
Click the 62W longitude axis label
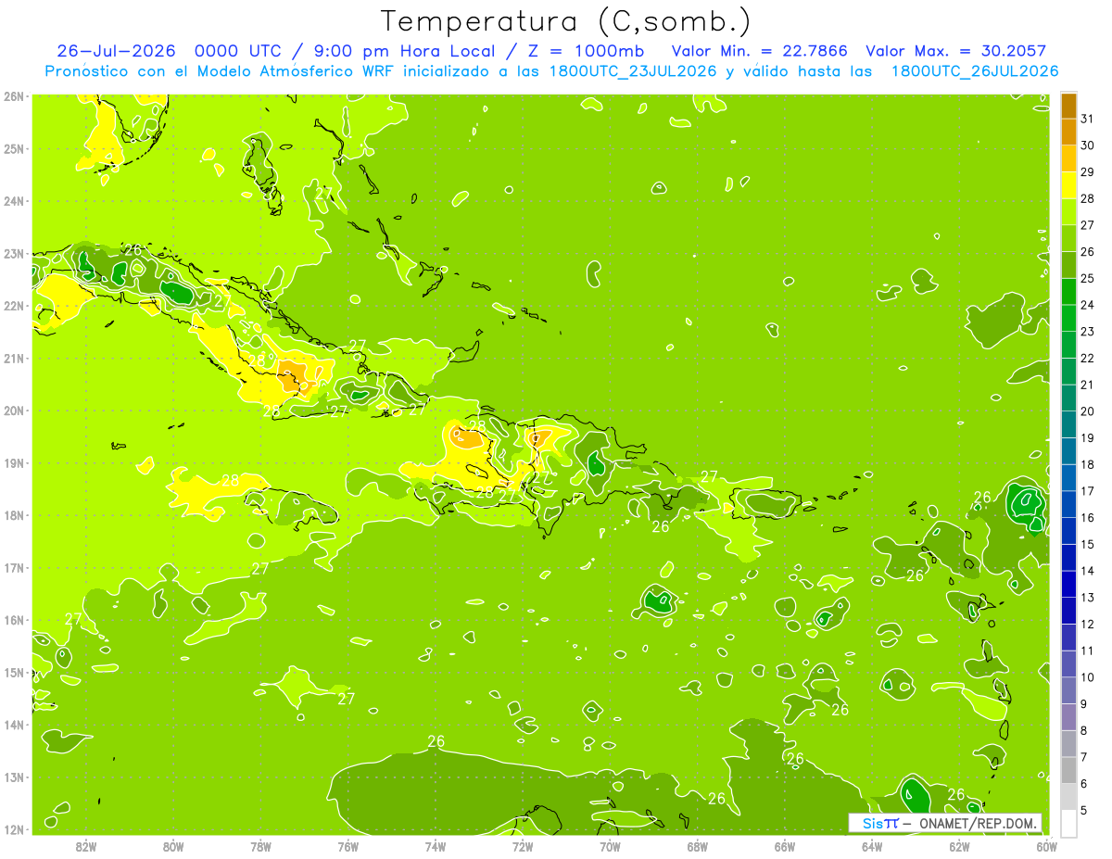(959, 846)
